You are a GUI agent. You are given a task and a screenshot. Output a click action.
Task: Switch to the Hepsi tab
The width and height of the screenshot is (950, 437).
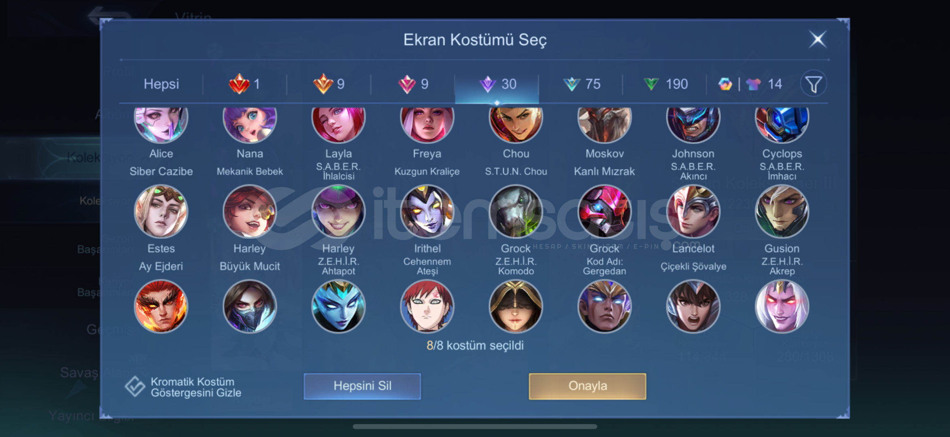click(x=161, y=84)
